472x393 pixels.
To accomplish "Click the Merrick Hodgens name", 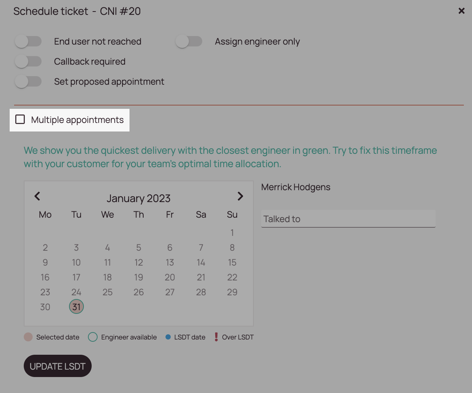I will point(295,187).
